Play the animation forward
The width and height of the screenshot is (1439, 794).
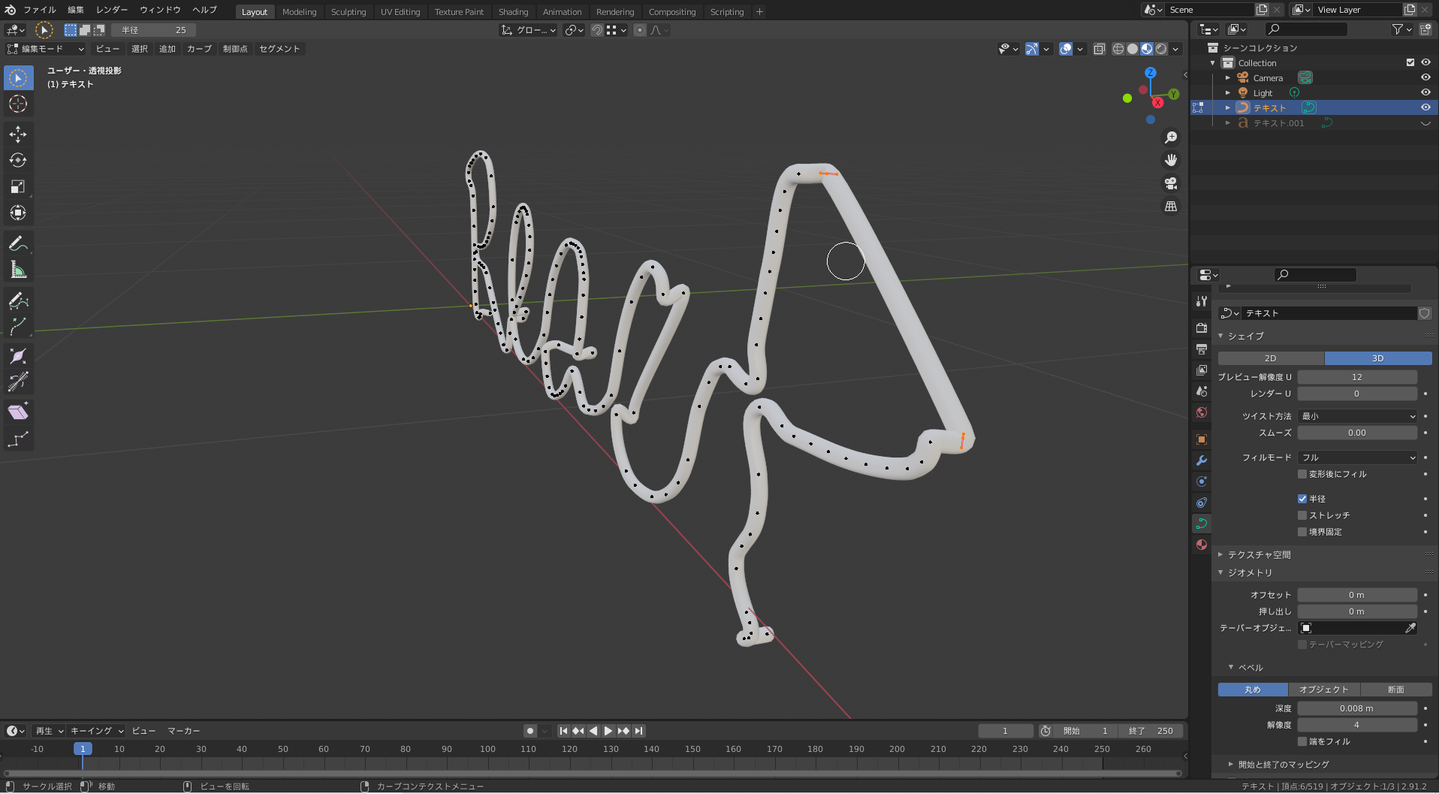(x=608, y=731)
